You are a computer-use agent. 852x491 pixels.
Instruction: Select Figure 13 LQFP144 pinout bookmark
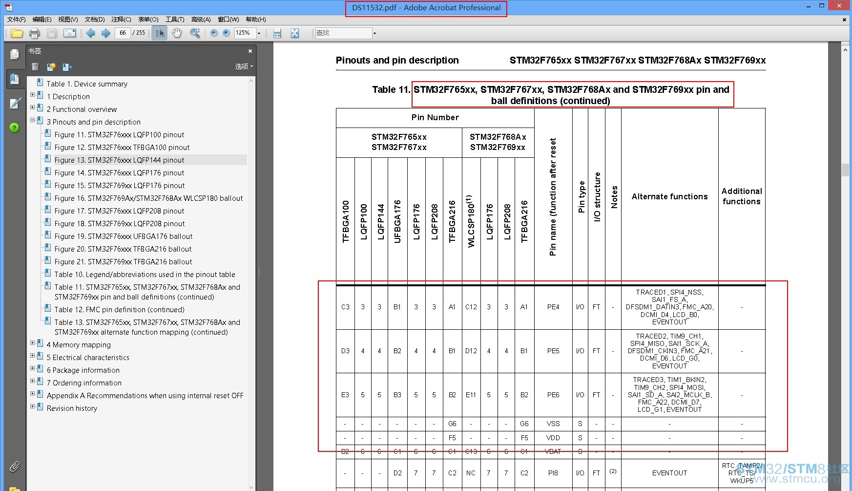coord(119,160)
